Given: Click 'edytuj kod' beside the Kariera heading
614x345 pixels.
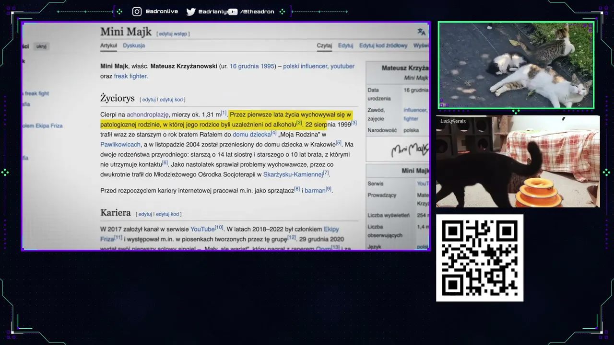Looking at the screenshot, I should click(167, 214).
